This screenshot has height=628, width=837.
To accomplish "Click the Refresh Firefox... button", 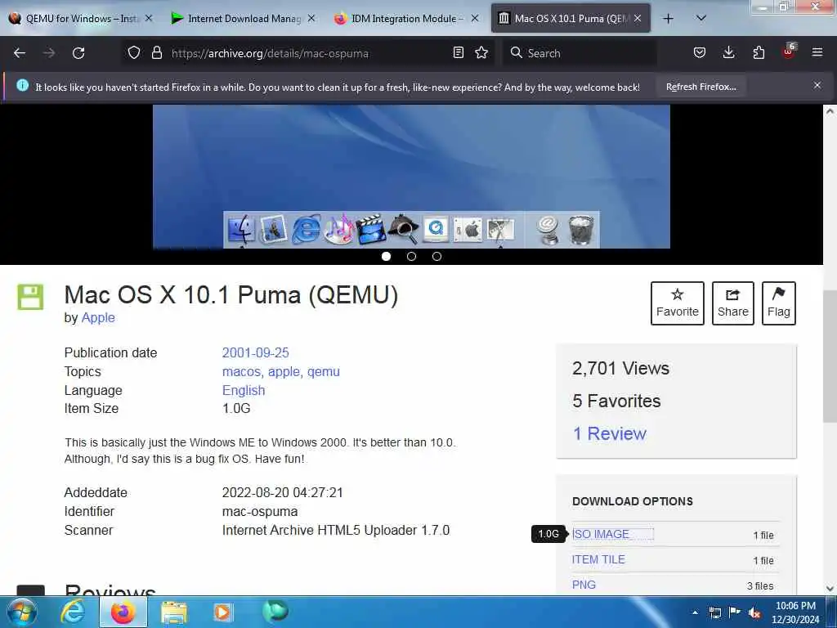I will coord(700,87).
